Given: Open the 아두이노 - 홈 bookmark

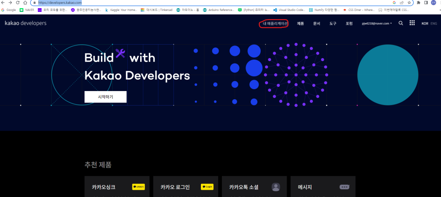Looking at the screenshot, I should 188,10.
